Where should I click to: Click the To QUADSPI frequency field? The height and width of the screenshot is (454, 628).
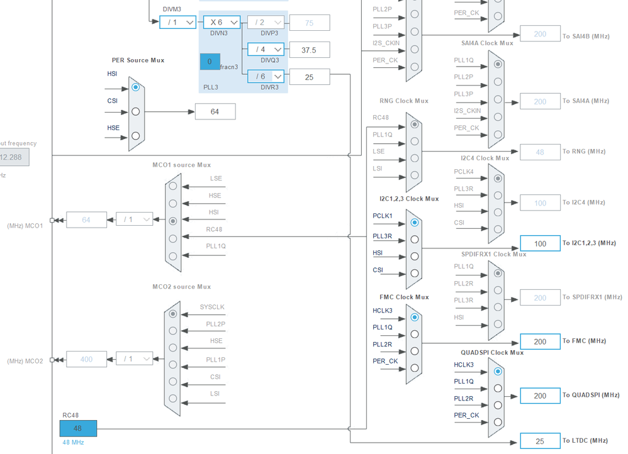(540, 396)
